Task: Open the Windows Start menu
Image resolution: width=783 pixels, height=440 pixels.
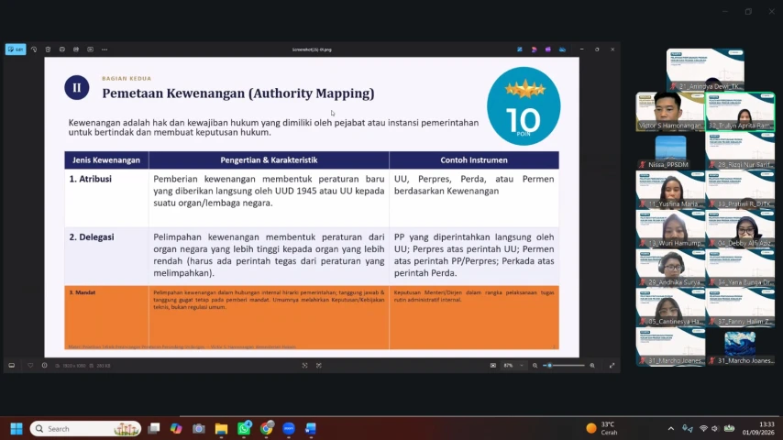Action: (x=17, y=428)
